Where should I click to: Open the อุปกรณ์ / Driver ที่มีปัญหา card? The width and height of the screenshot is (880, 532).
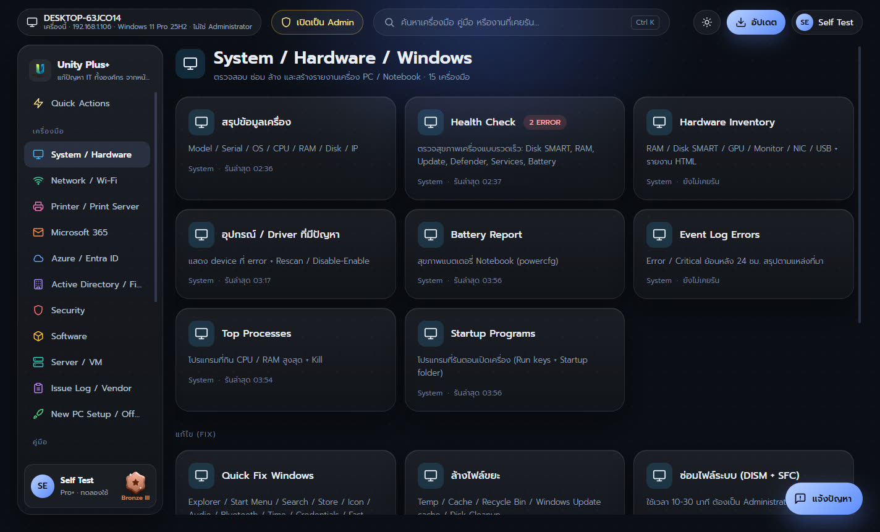(x=286, y=254)
